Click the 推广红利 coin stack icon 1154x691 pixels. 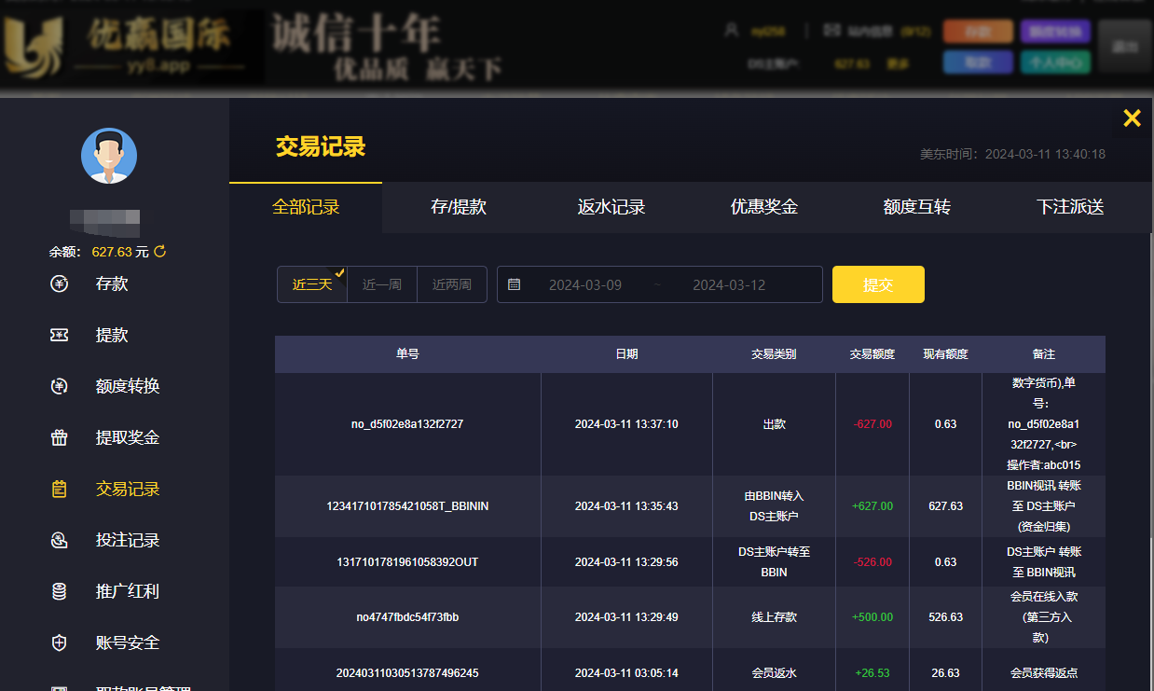(x=59, y=591)
